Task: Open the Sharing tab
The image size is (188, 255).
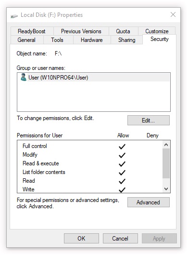Action: 126,40
